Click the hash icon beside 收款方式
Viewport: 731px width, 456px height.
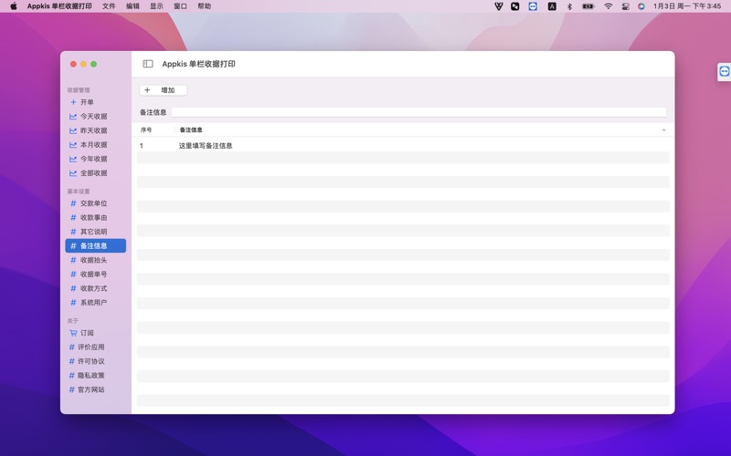point(73,288)
